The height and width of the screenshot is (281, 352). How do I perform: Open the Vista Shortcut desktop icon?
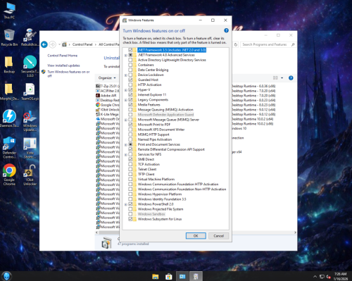coord(30,148)
